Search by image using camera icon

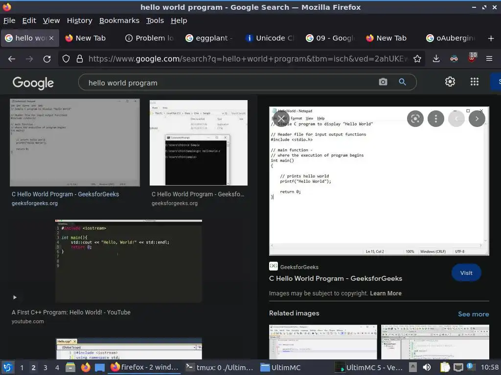383,82
